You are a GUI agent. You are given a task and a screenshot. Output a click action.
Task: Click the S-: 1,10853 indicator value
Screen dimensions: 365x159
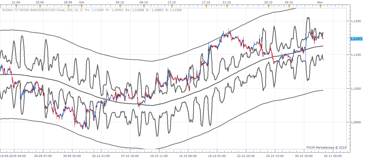click(155, 10)
